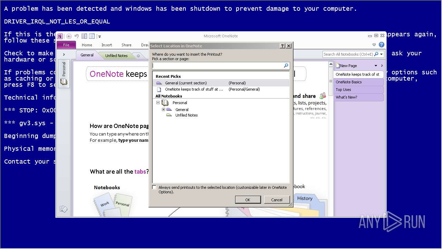Collapse the Personal notebook tree node

pyautogui.click(x=158, y=103)
